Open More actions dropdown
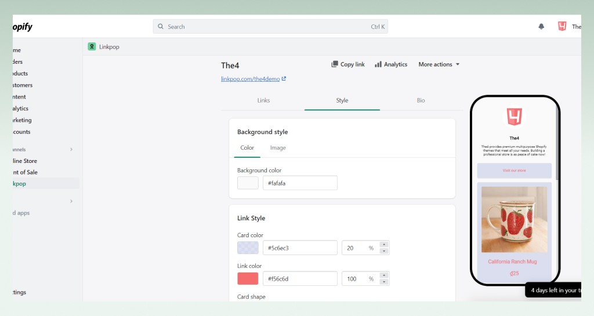The height and width of the screenshot is (316, 594). point(439,64)
